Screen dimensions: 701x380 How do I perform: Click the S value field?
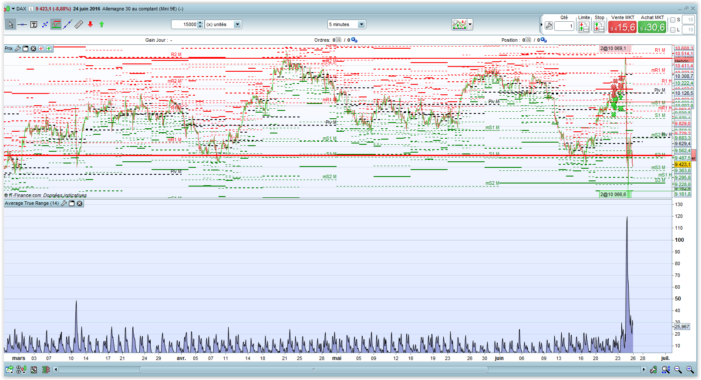click(x=688, y=20)
